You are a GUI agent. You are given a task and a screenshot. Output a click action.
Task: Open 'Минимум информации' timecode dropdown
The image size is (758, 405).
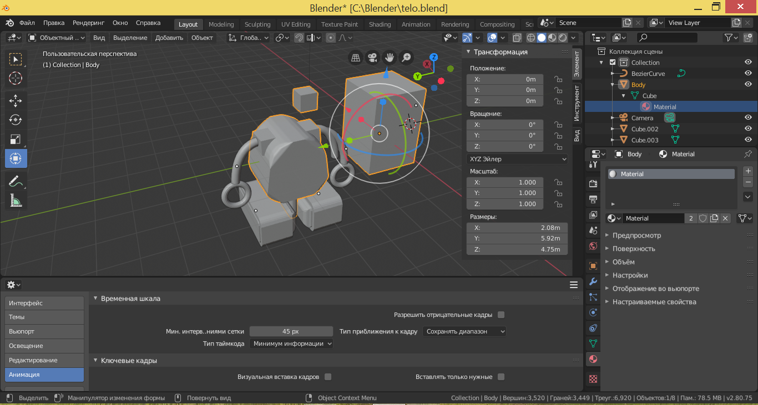click(x=291, y=344)
